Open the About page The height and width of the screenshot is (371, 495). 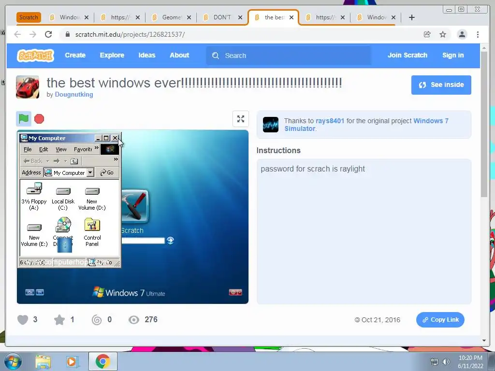(x=179, y=55)
